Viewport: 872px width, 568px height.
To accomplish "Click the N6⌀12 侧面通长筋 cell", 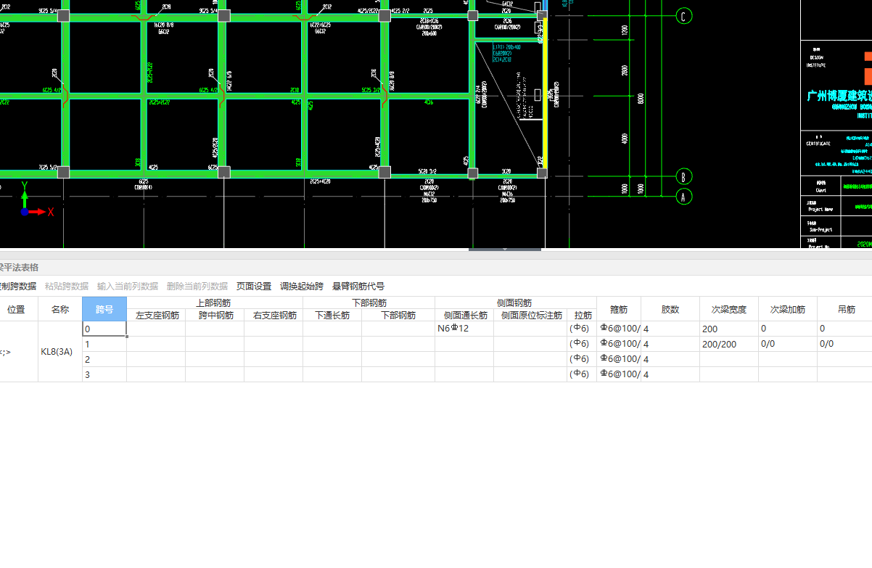I will 464,329.
